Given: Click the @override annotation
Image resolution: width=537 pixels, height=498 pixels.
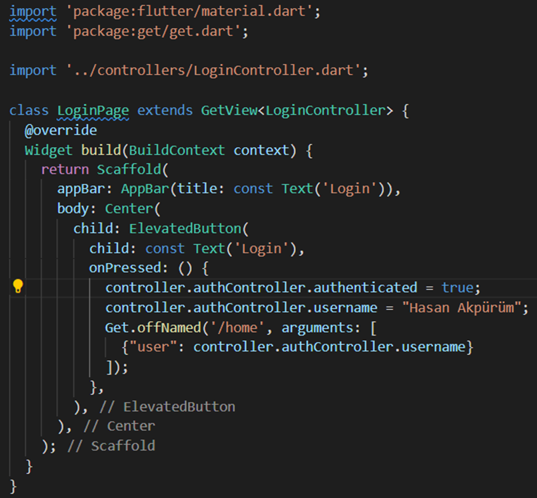Looking at the screenshot, I should tap(61, 130).
